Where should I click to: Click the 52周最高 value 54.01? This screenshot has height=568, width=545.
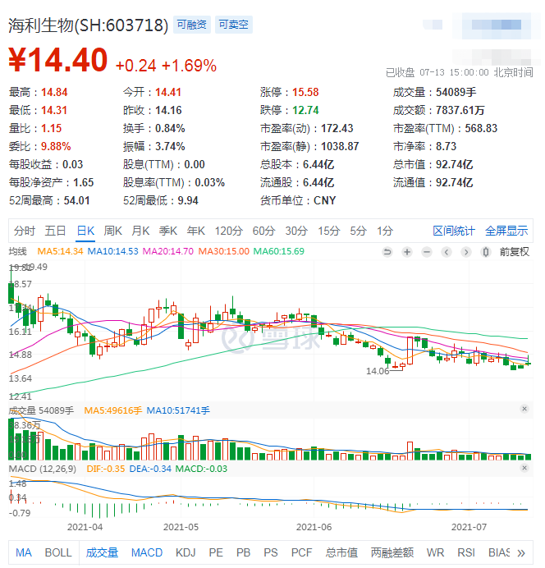pyautogui.click(x=77, y=201)
